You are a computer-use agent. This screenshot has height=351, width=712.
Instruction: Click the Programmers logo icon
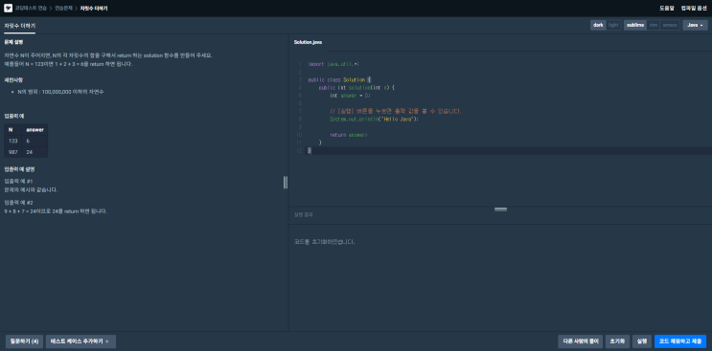[9, 9]
